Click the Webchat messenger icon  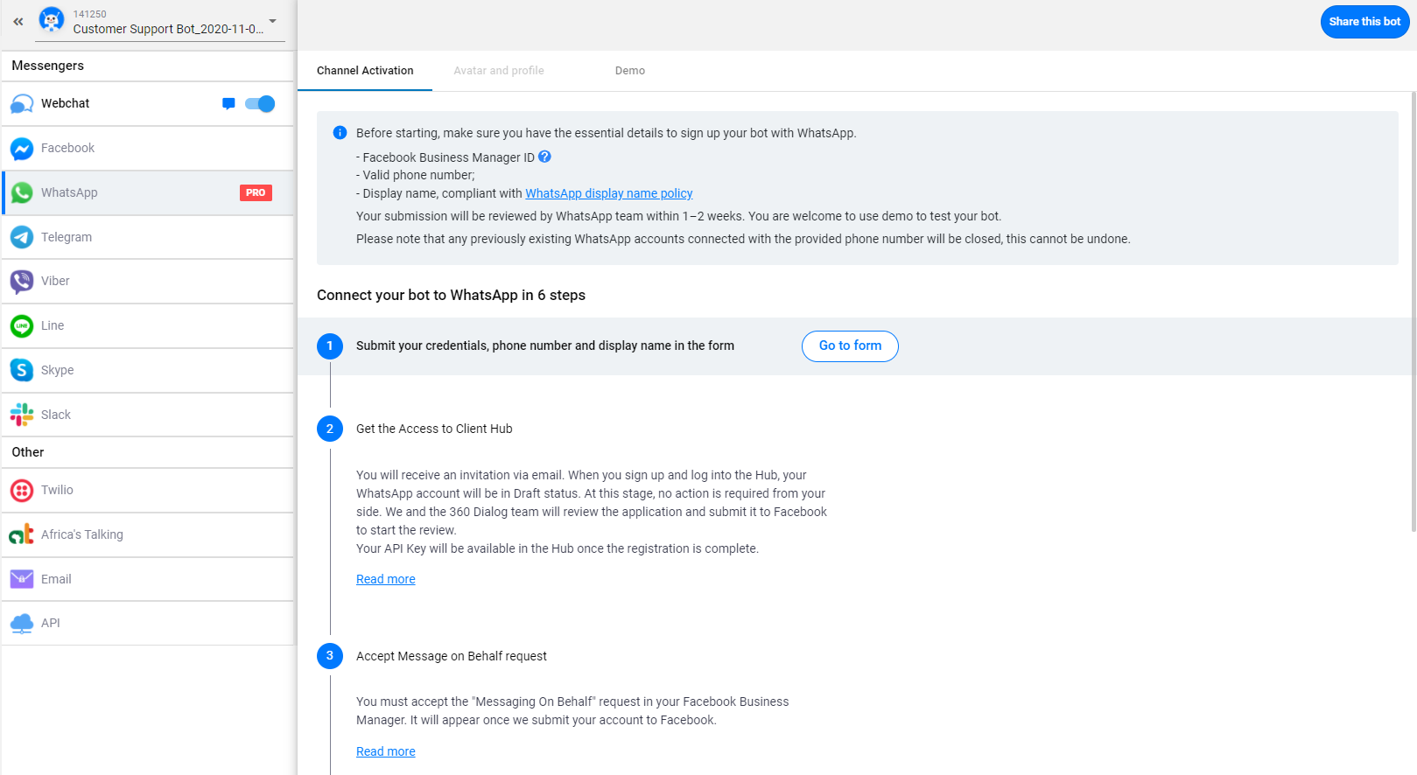(x=22, y=104)
